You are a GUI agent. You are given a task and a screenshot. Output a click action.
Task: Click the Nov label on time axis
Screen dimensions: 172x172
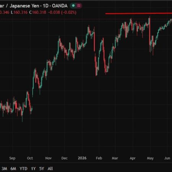click(x=49, y=158)
